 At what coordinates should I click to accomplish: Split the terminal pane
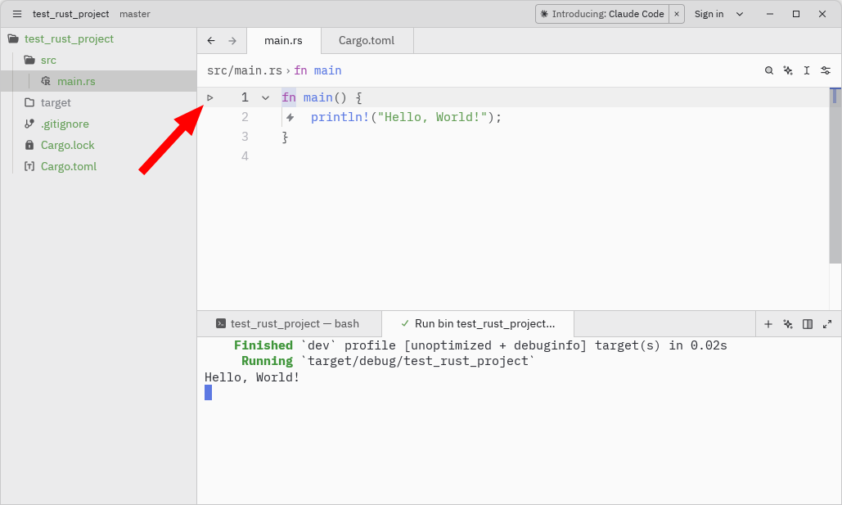[808, 324]
